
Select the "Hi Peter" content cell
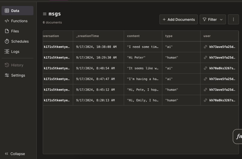click(x=143, y=57)
